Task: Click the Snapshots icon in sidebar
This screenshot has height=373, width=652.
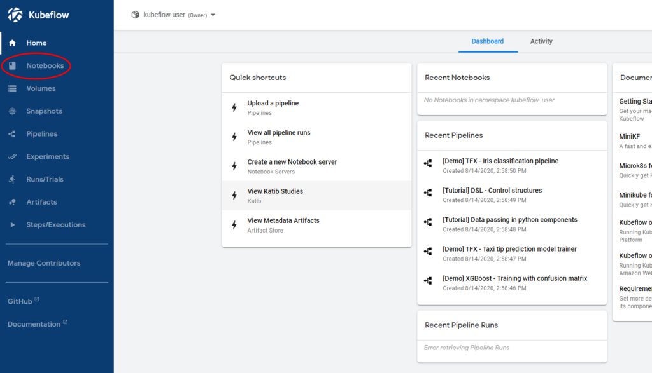Action: coord(13,111)
